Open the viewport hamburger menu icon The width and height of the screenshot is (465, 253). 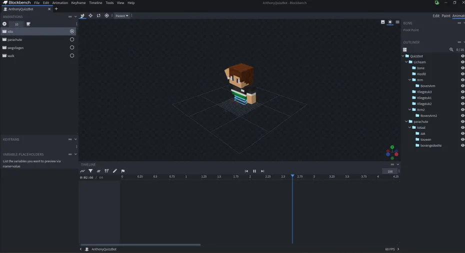pyautogui.click(x=397, y=22)
